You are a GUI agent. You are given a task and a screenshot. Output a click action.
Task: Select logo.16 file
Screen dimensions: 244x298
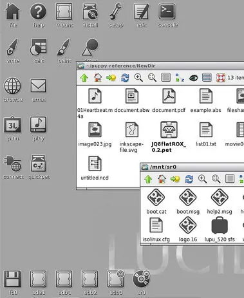[188, 230]
